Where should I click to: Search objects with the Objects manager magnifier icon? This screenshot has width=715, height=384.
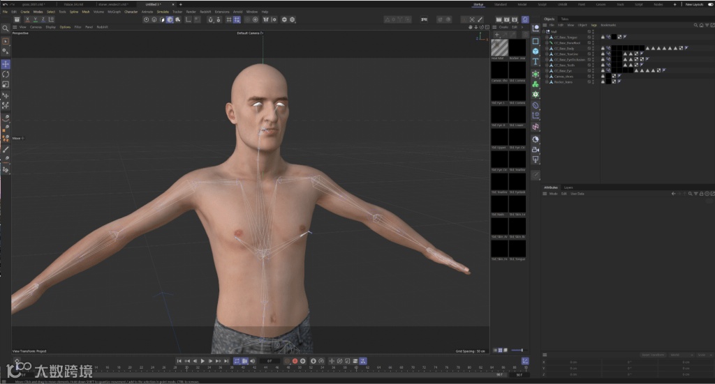click(x=695, y=25)
